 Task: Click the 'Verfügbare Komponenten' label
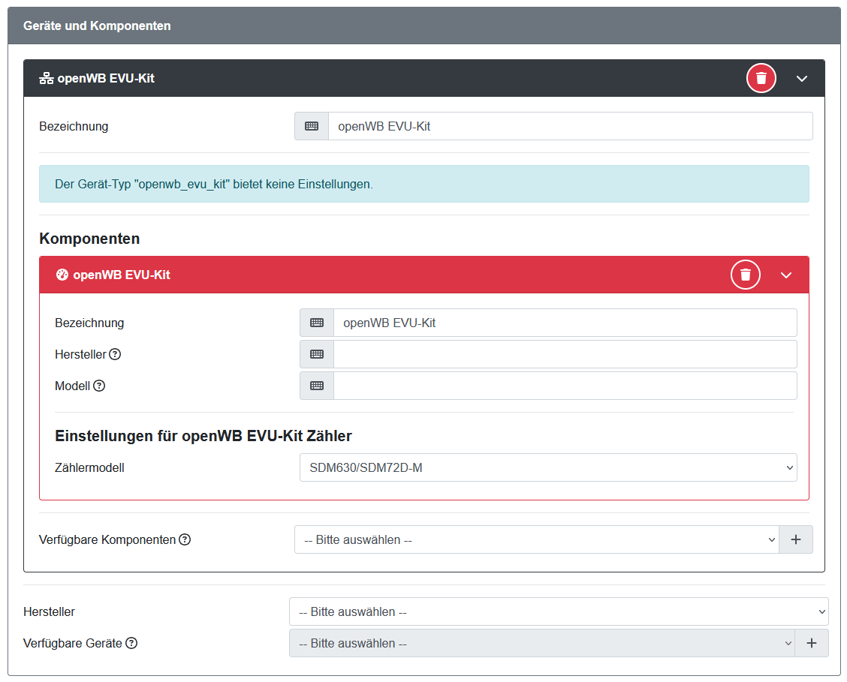pyautogui.click(x=107, y=539)
